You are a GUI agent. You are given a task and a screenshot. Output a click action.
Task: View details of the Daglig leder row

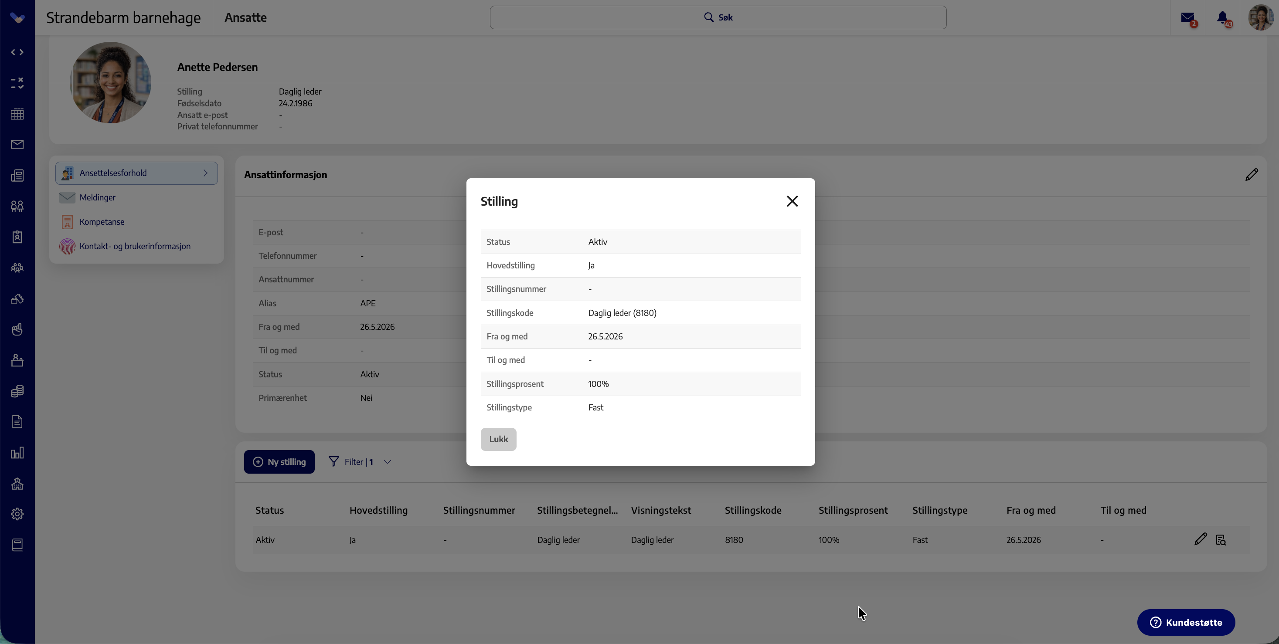point(1221,540)
